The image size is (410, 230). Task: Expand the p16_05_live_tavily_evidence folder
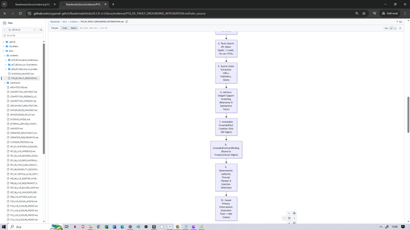pyautogui.click(x=6, y=60)
